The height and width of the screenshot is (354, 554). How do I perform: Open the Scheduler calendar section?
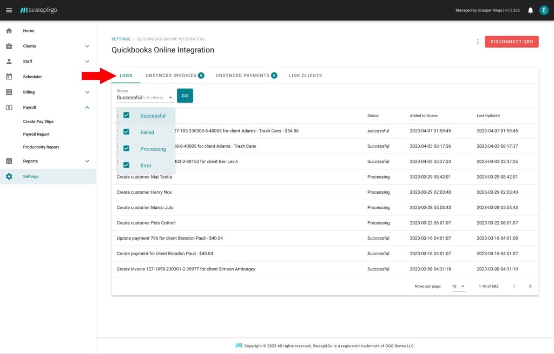[x=31, y=77]
